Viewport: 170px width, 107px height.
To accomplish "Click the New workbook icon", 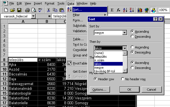I will (x=6, y=10).
